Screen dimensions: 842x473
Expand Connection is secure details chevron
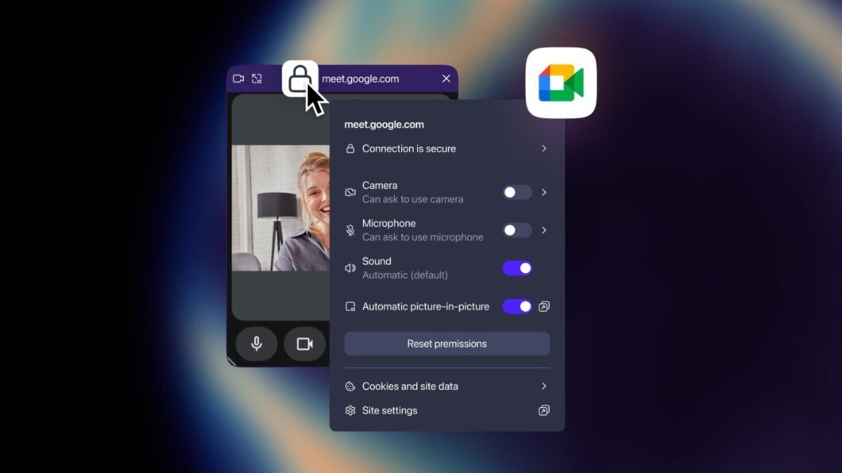tap(544, 148)
